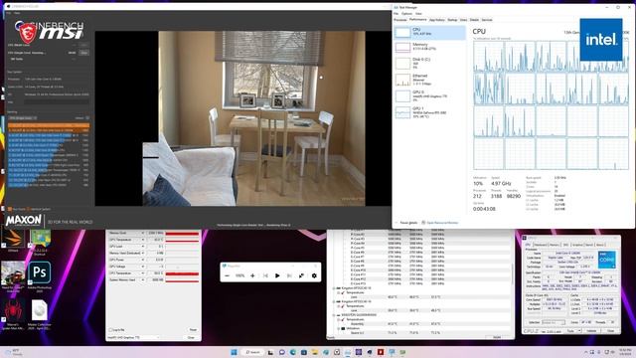The height and width of the screenshot is (358, 636).
Task: Open GPU-Z GPU Load sensor dropdown
Action: coord(142,247)
